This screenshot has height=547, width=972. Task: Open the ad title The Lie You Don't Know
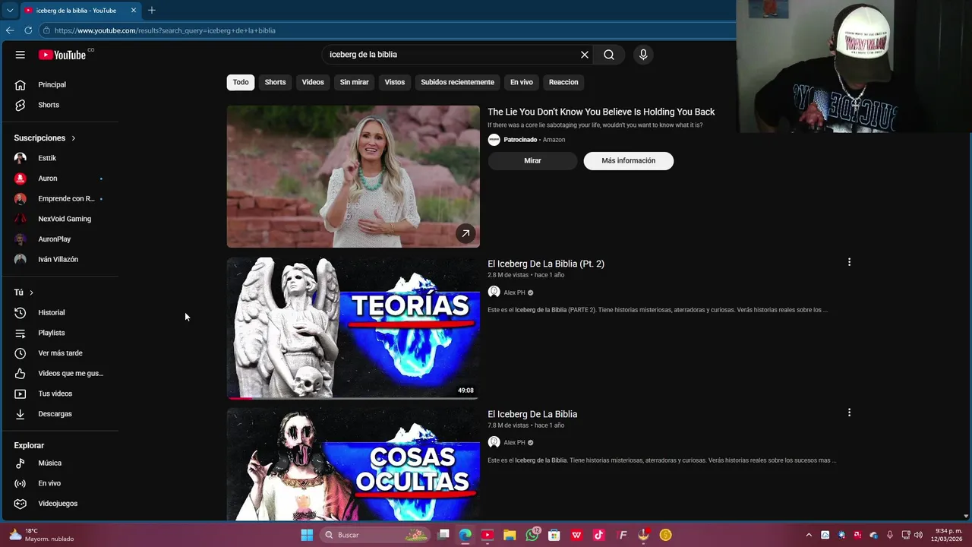[x=601, y=112]
